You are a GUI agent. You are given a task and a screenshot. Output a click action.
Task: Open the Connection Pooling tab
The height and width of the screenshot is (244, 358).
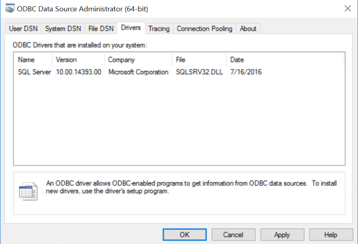tap(204, 28)
